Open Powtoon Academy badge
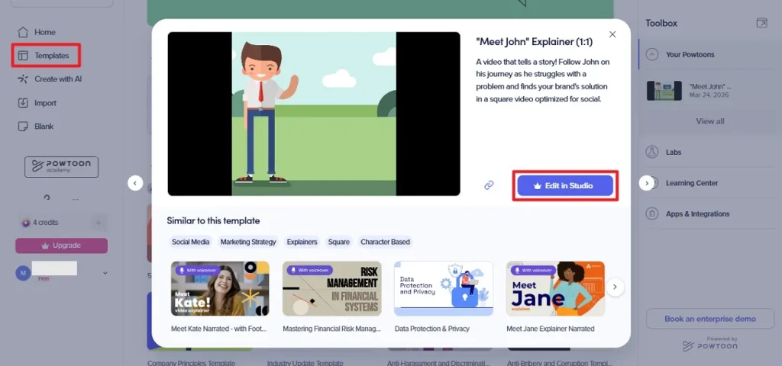Viewport: 782px width, 366px height. pyautogui.click(x=61, y=167)
